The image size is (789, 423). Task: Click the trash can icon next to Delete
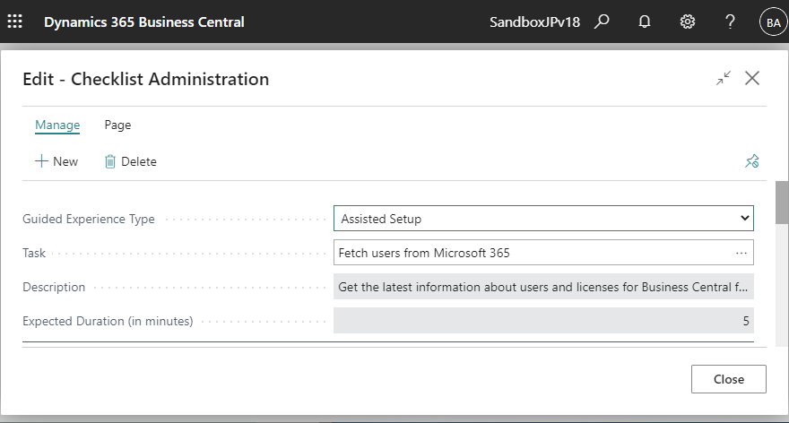109,161
